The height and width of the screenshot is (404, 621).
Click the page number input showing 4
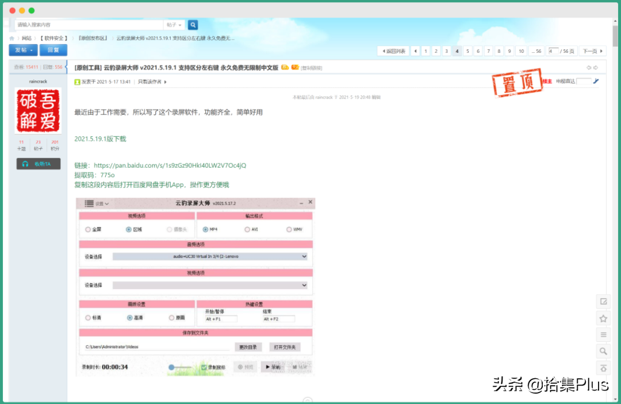point(553,51)
